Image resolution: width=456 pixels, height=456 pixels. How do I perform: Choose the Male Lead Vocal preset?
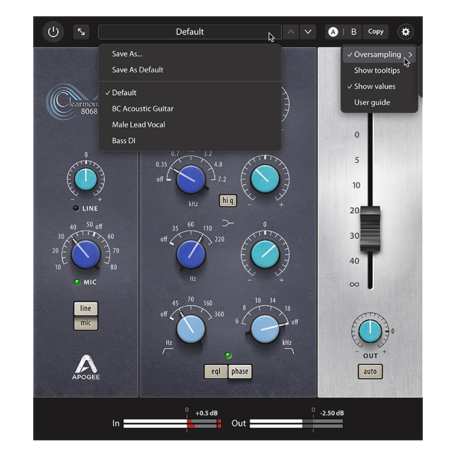[x=139, y=124]
